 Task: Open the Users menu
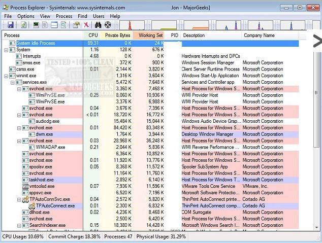99,16
